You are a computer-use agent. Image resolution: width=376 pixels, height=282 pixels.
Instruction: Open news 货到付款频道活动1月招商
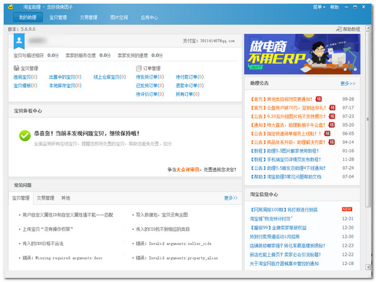pos(274,237)
